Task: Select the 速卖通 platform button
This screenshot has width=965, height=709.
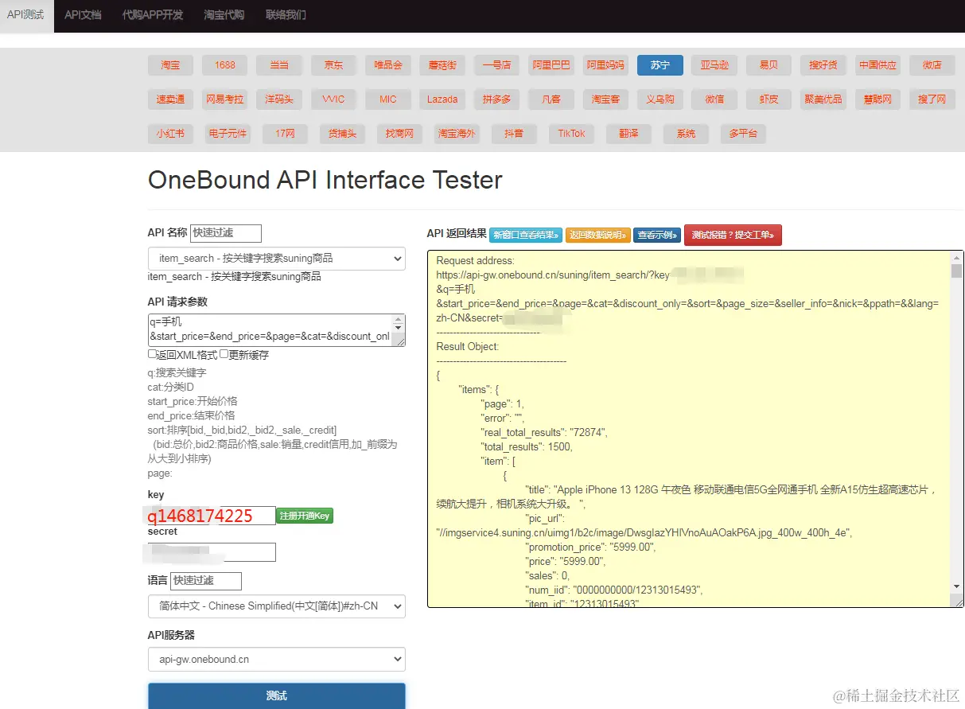Action: pyautogui.click(x=170, y=99)
